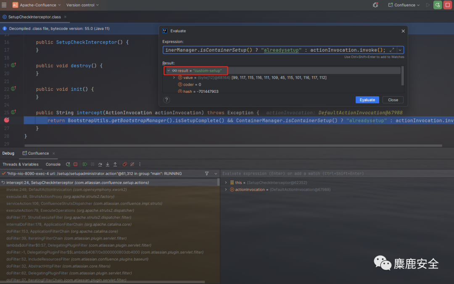Open the debug toolbar more options menu
This screenshot has width=454, height=284.
click(140, 164)
